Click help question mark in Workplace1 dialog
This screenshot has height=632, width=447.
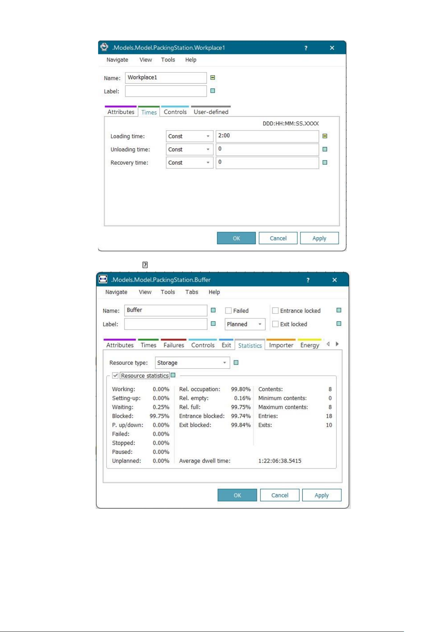click(306, 48)
